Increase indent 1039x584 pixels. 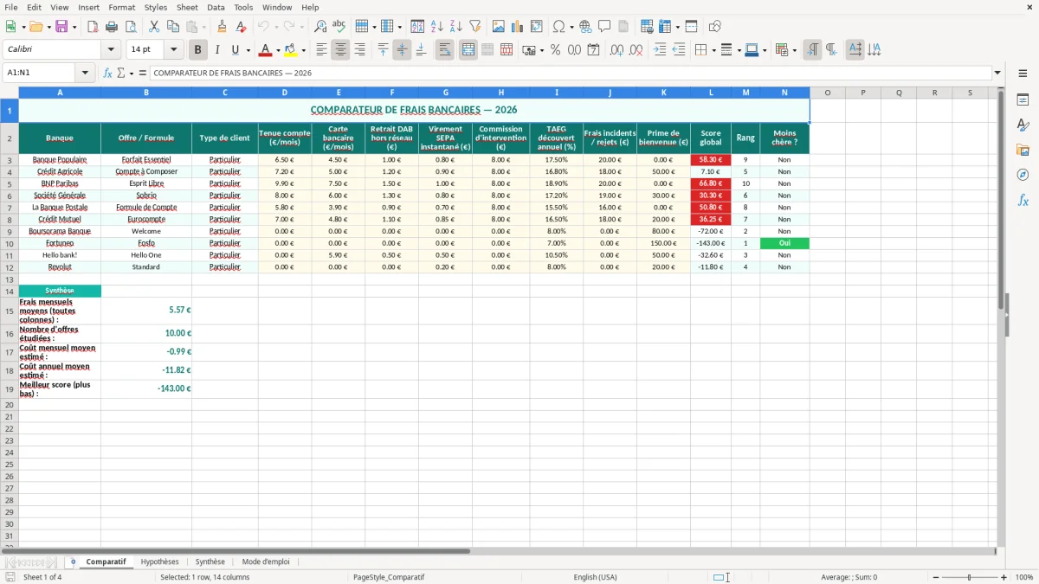coord(660,50)
